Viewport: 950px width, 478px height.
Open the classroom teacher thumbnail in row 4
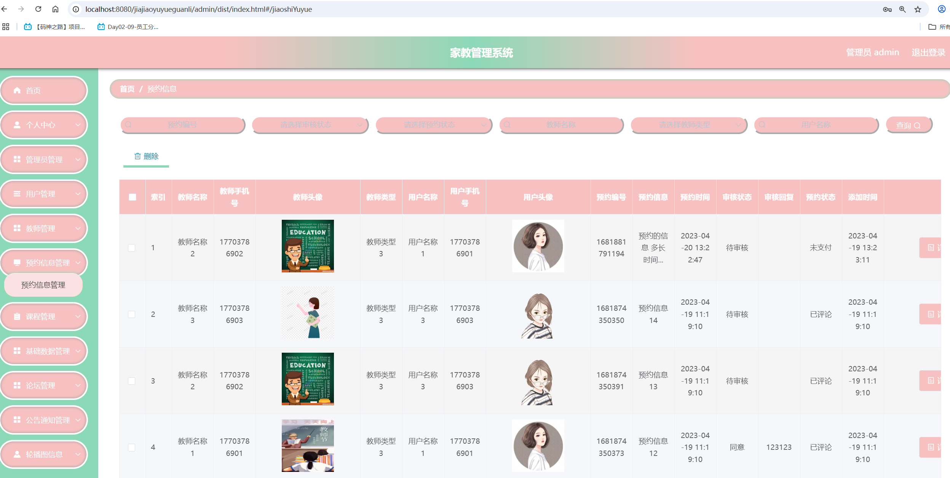[x=308, y=446]
